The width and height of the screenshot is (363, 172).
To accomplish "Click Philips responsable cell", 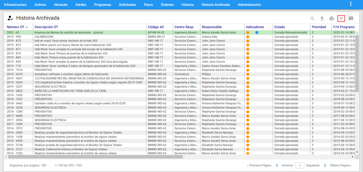I will 206,74.
